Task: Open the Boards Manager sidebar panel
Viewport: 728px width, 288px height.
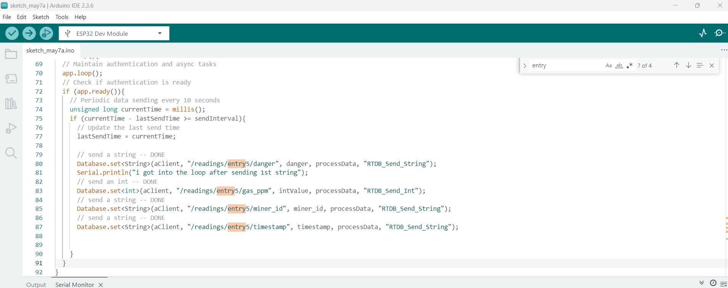Action: click(11, 79)
